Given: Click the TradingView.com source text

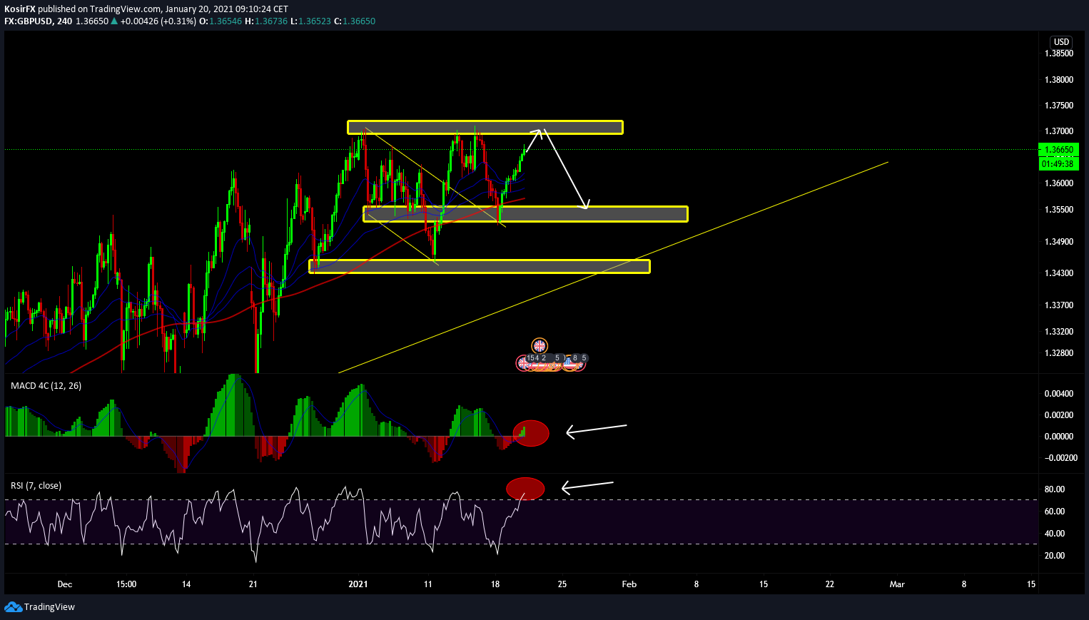Looking at the screenshot, I should coord(126,9).
